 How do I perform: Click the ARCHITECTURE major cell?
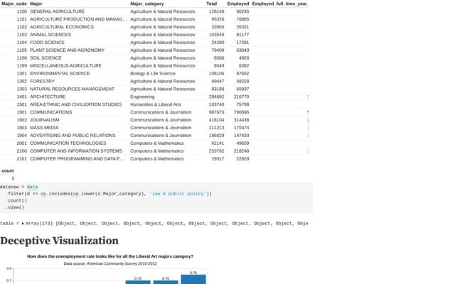pos(48,97)
